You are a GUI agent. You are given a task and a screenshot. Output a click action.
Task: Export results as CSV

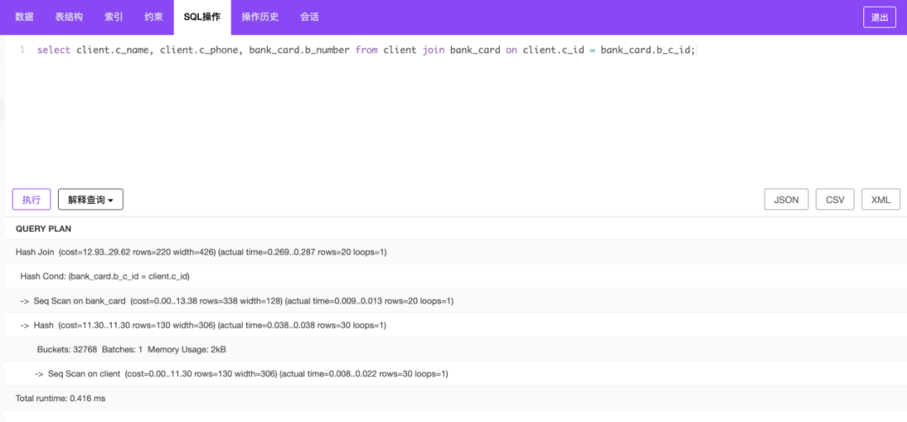(x=836, y=200)
